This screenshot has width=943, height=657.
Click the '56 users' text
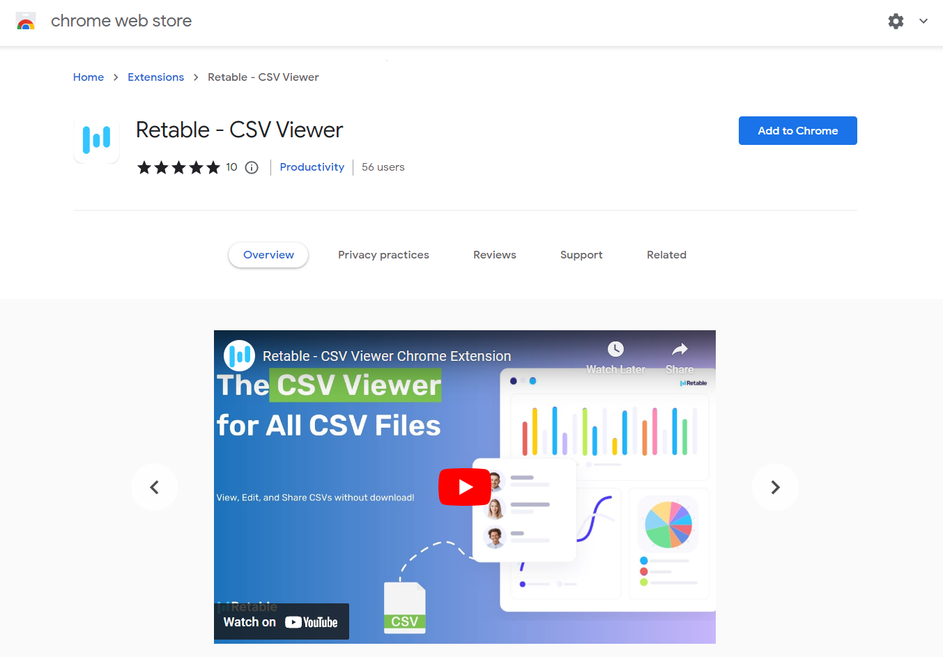[x=383, y=167]
